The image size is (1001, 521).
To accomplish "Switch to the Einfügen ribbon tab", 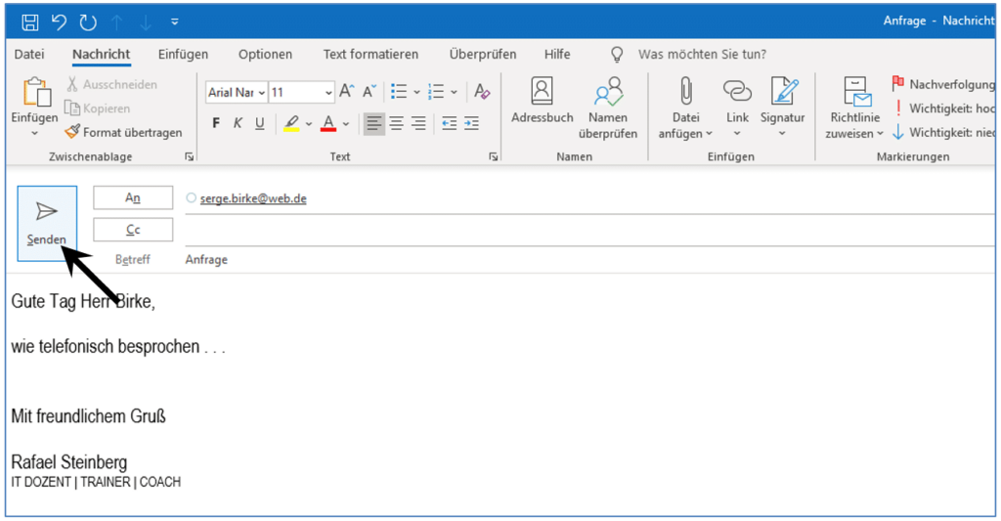I will [x=183, y=55].
